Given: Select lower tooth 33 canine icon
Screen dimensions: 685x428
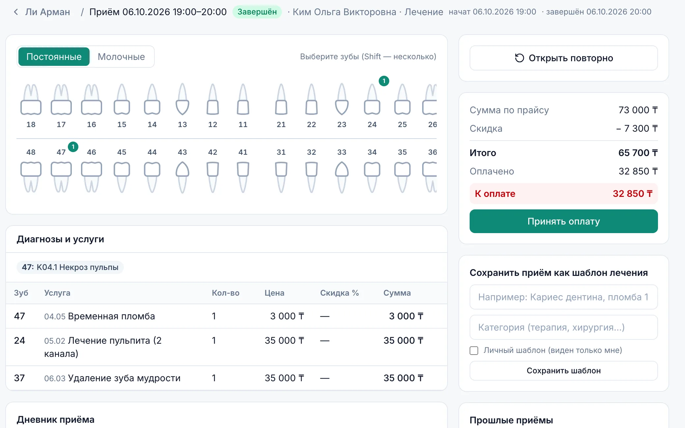Looking at the screenshot, I should [x=342, y=177].
